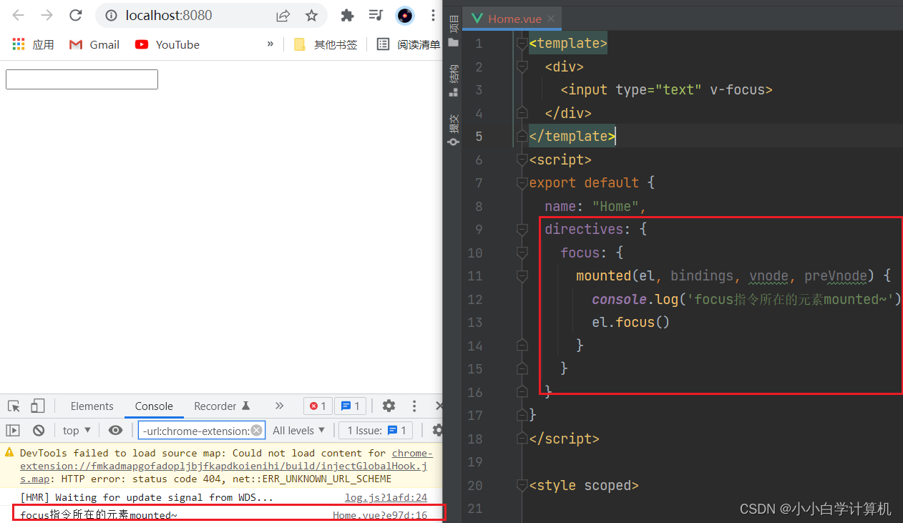Toggle the console sidebar
This screenshot has width=903, height=523.
(13, 430)
